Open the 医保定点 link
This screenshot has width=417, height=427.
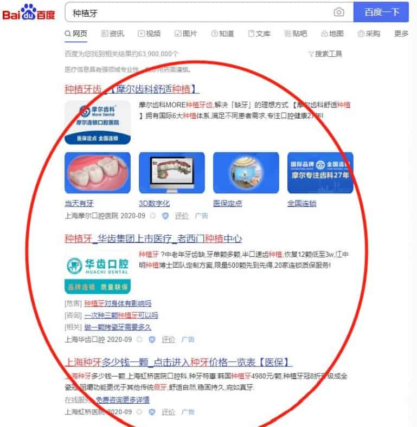coord(228,203)
